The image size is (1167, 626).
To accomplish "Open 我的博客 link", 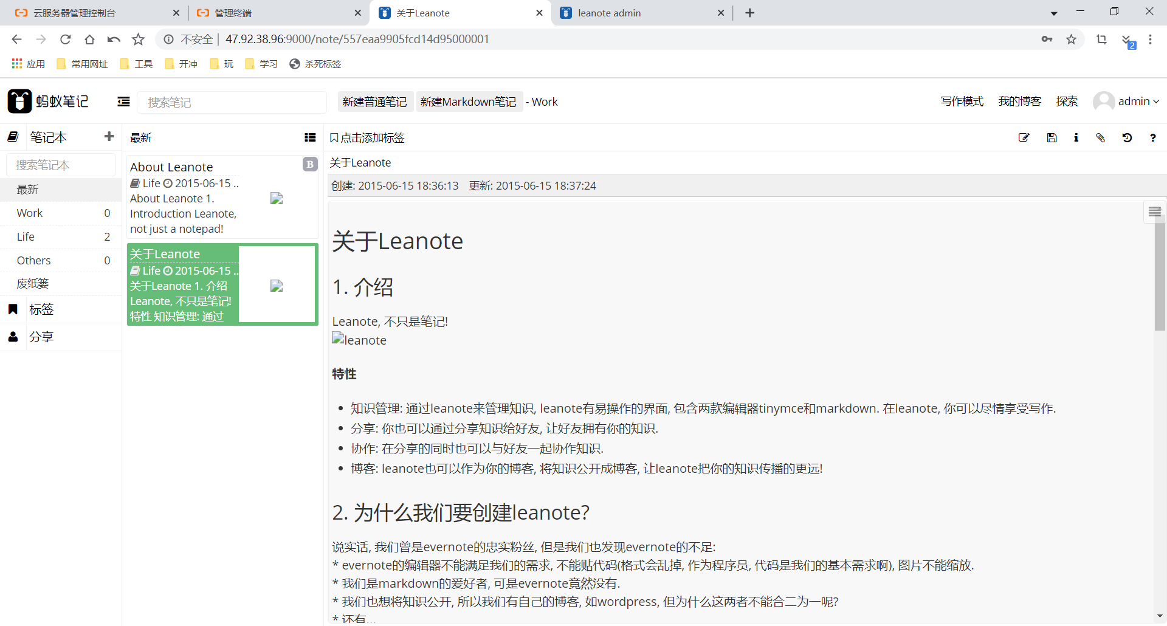I will 1019,101.
